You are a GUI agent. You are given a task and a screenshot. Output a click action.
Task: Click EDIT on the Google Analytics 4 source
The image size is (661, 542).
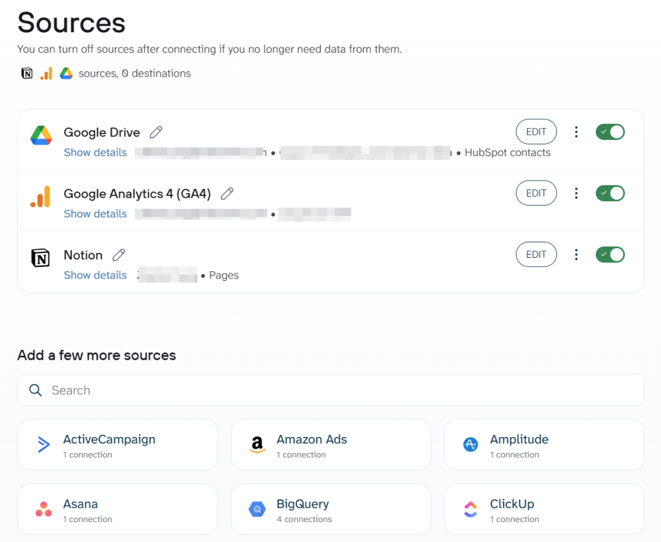pos(536,193)
